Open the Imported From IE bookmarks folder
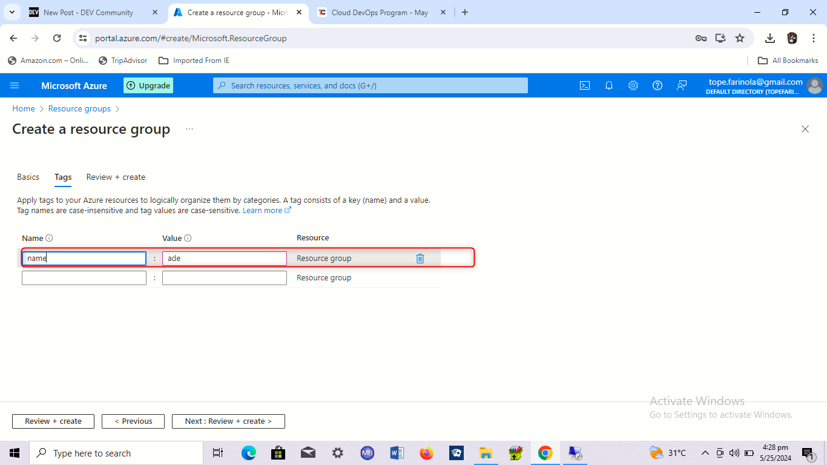 pos(194,61)
